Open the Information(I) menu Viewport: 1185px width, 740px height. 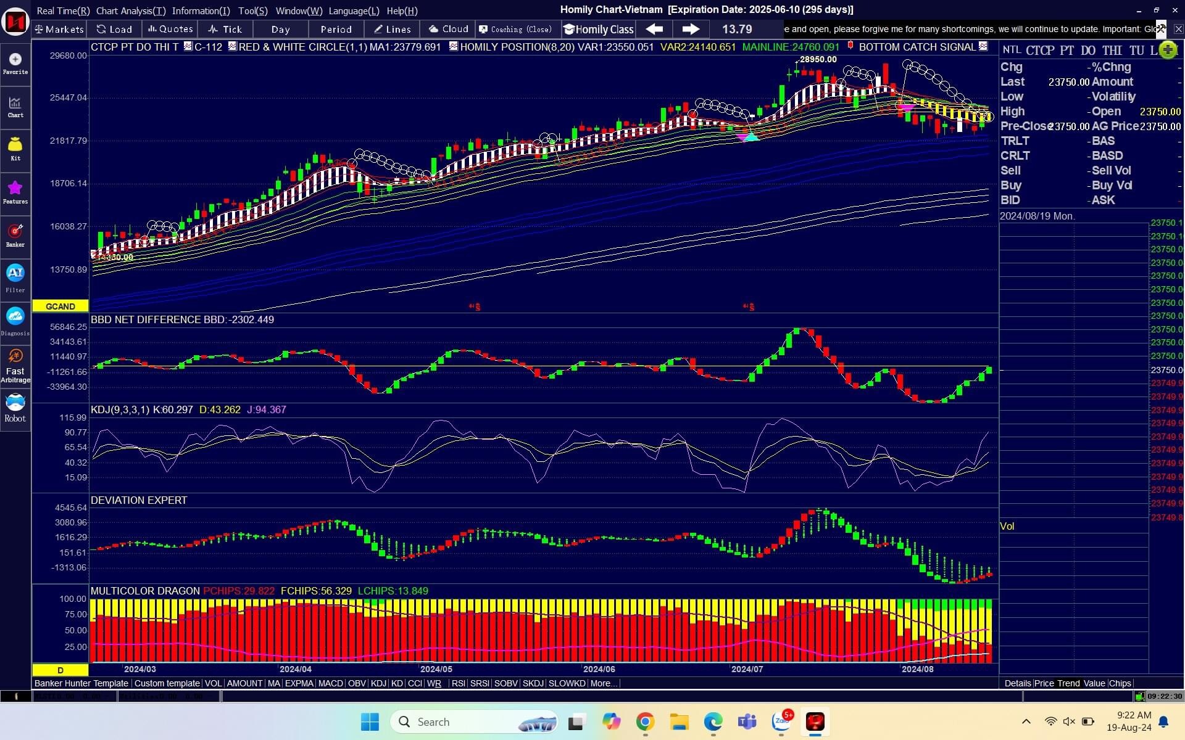click(201, 10)
